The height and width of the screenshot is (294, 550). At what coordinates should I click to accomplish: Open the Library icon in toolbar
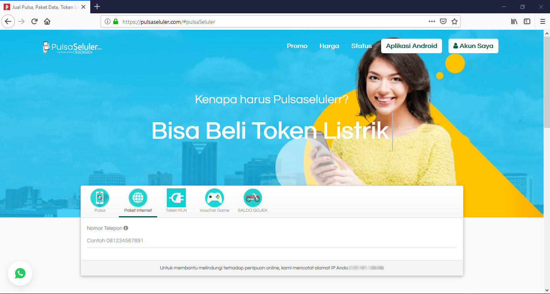(514, 22)
